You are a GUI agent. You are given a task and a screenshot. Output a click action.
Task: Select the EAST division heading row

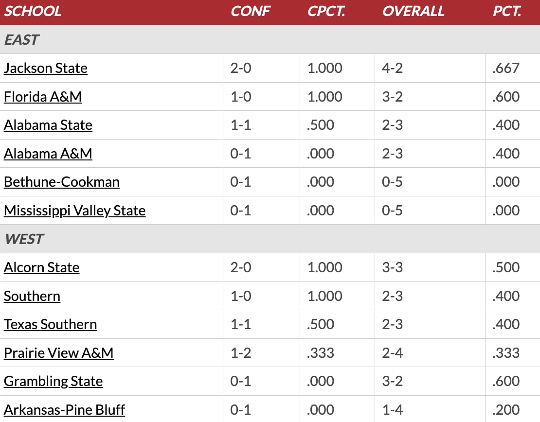(x=270, y=39)
